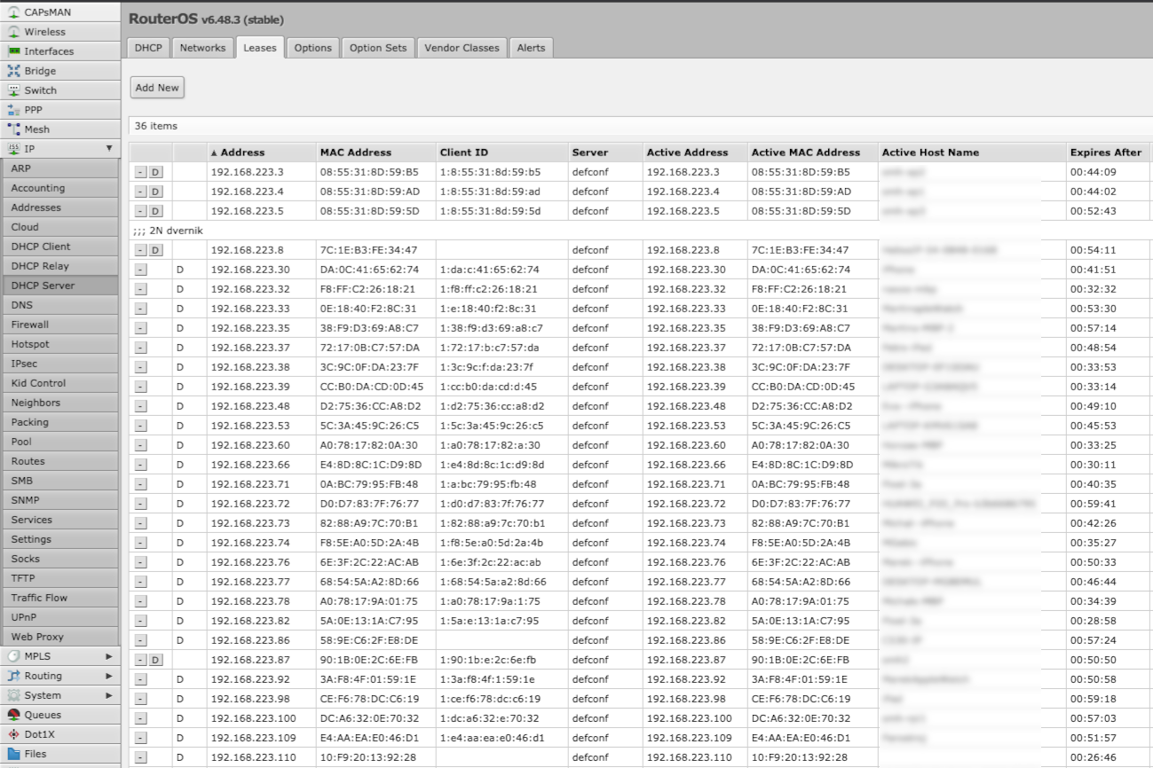
Task: Open the Bridge configuration icon
Action: pyautogui.click(x=12, y=70)
